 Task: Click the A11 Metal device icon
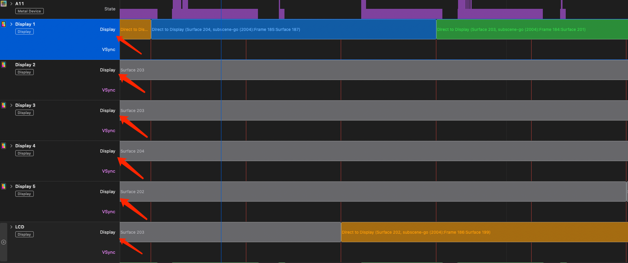click(x=4, y=4)
